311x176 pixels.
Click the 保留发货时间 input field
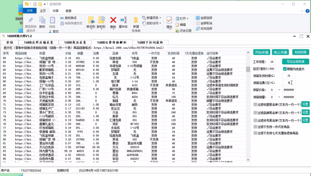point(289,76)
